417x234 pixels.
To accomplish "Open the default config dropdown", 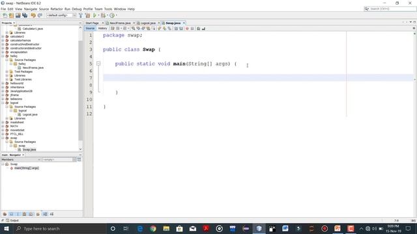I will [x=61, y=16].
